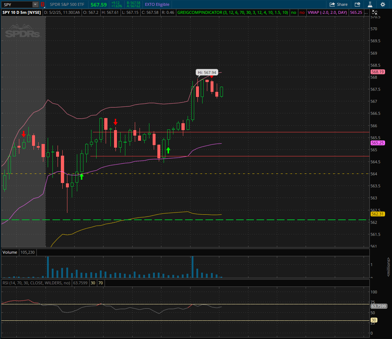Click the Hi: 567.94 price bubble

207,73
